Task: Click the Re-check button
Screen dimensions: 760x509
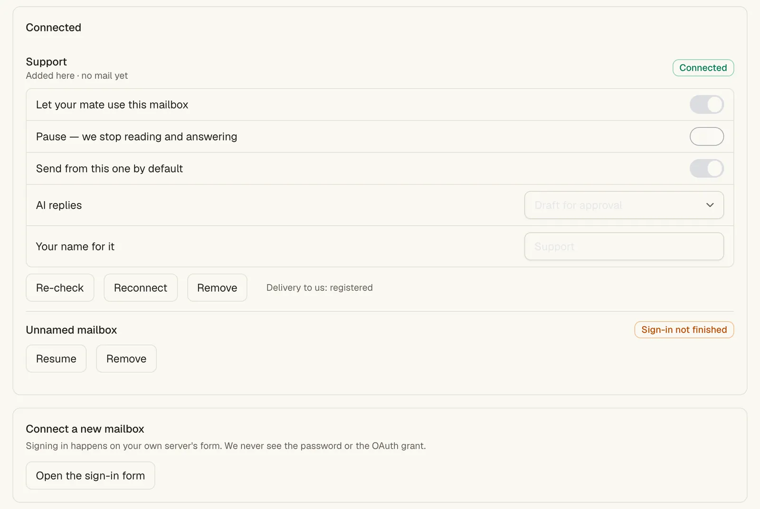Action: tap(60, 287)
